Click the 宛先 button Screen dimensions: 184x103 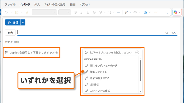point(10,32)
